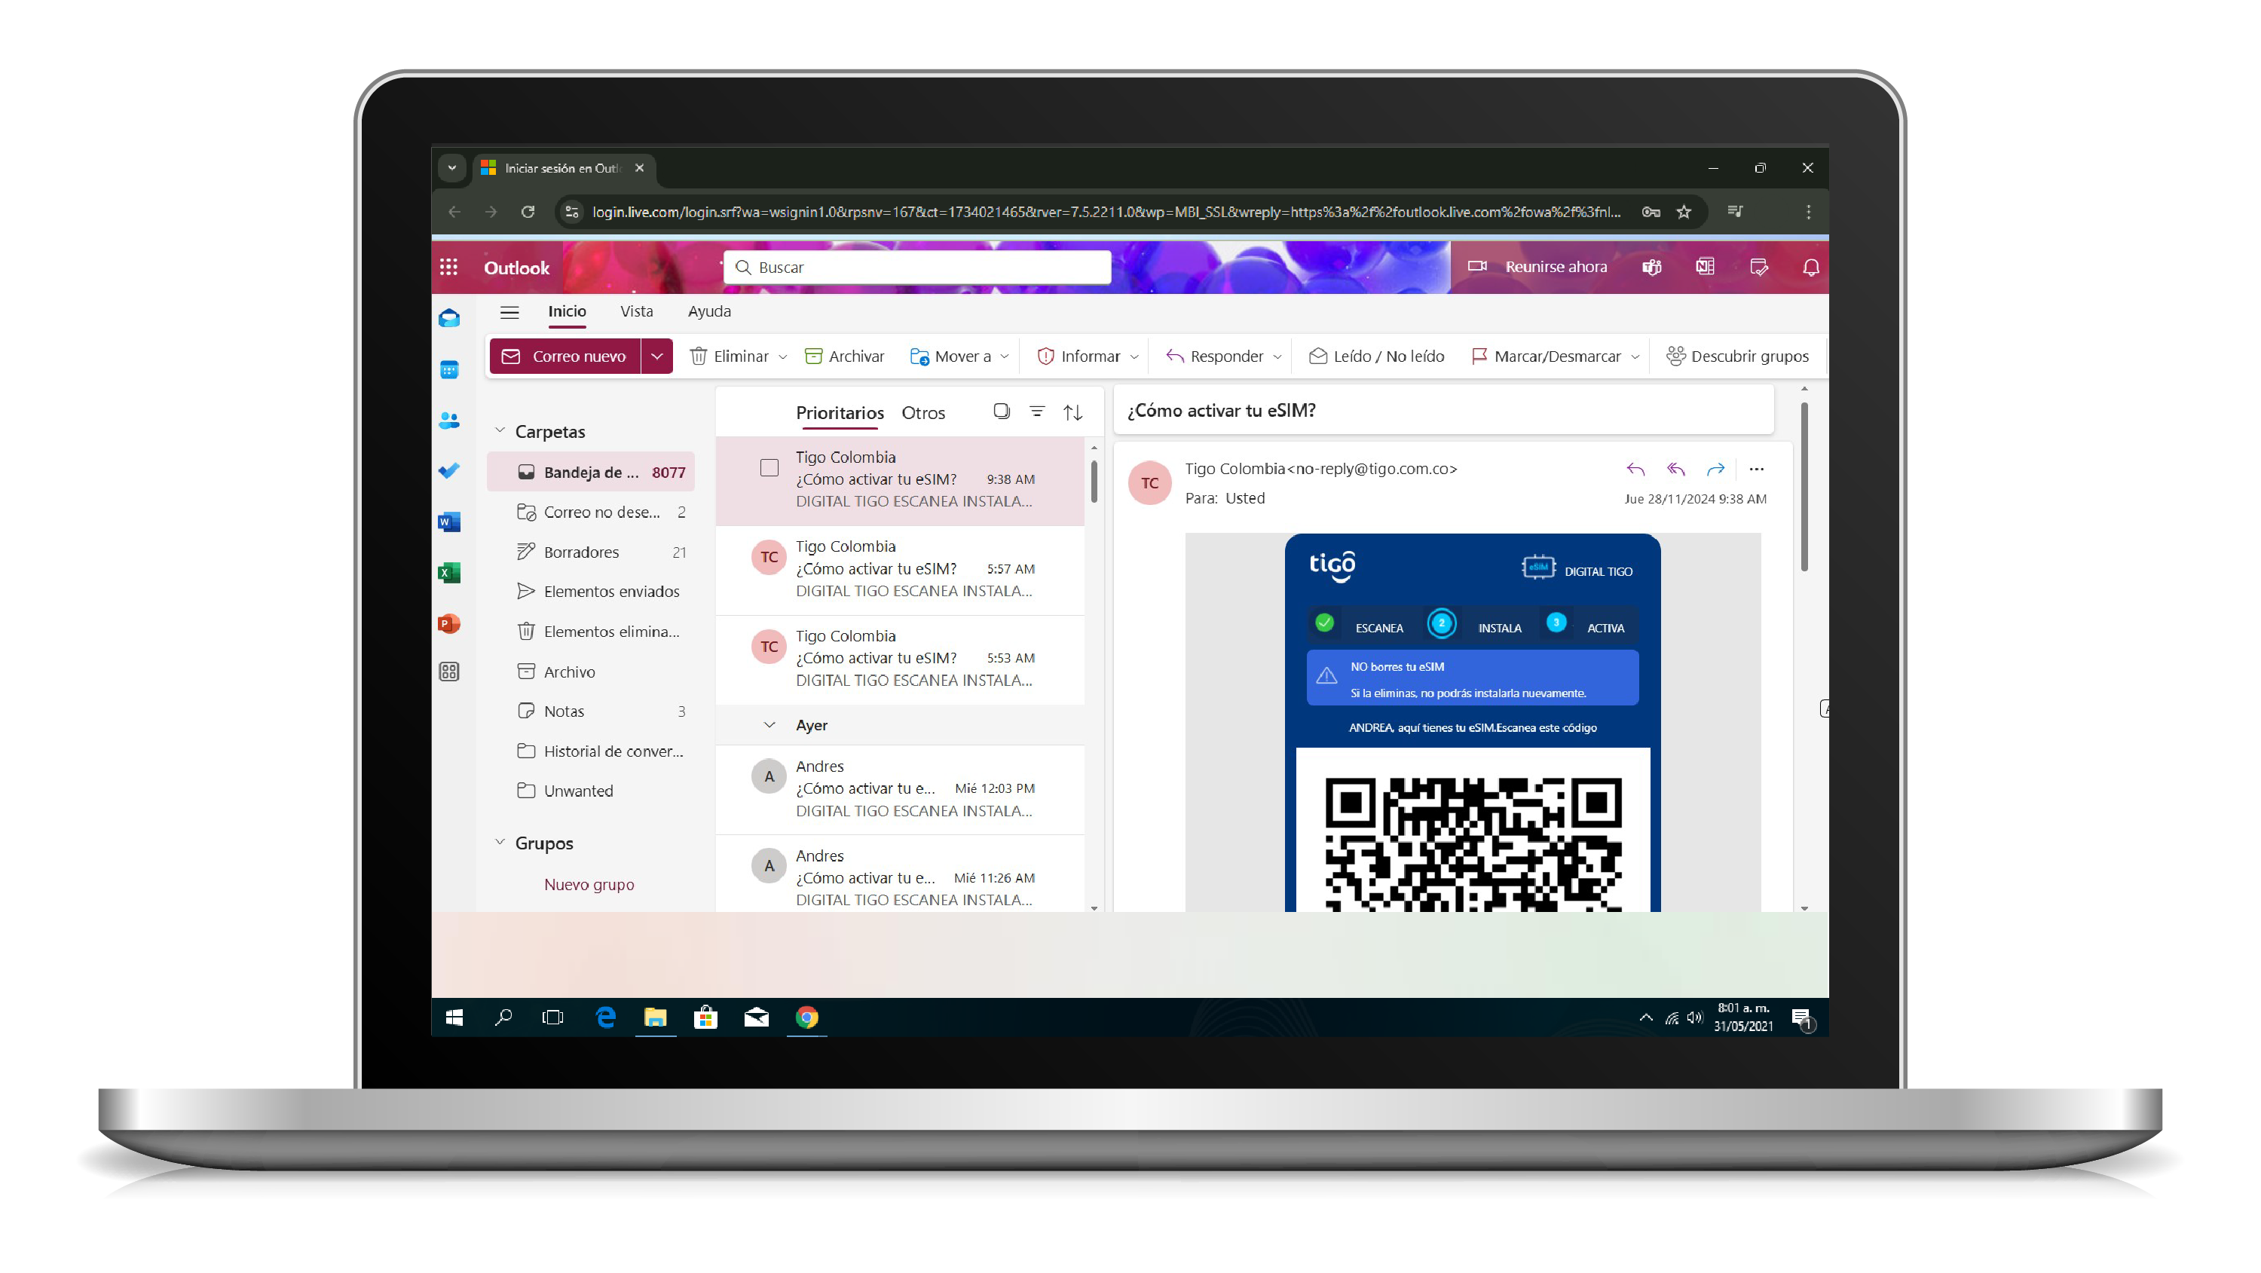Open Windows Start menu
Viewport: 2261px width, 1273px height.
[x=453, y=1017]
